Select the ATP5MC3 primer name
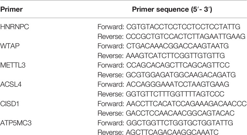Image resolution: width=247 pixels, height=135 pixels. 16,123
